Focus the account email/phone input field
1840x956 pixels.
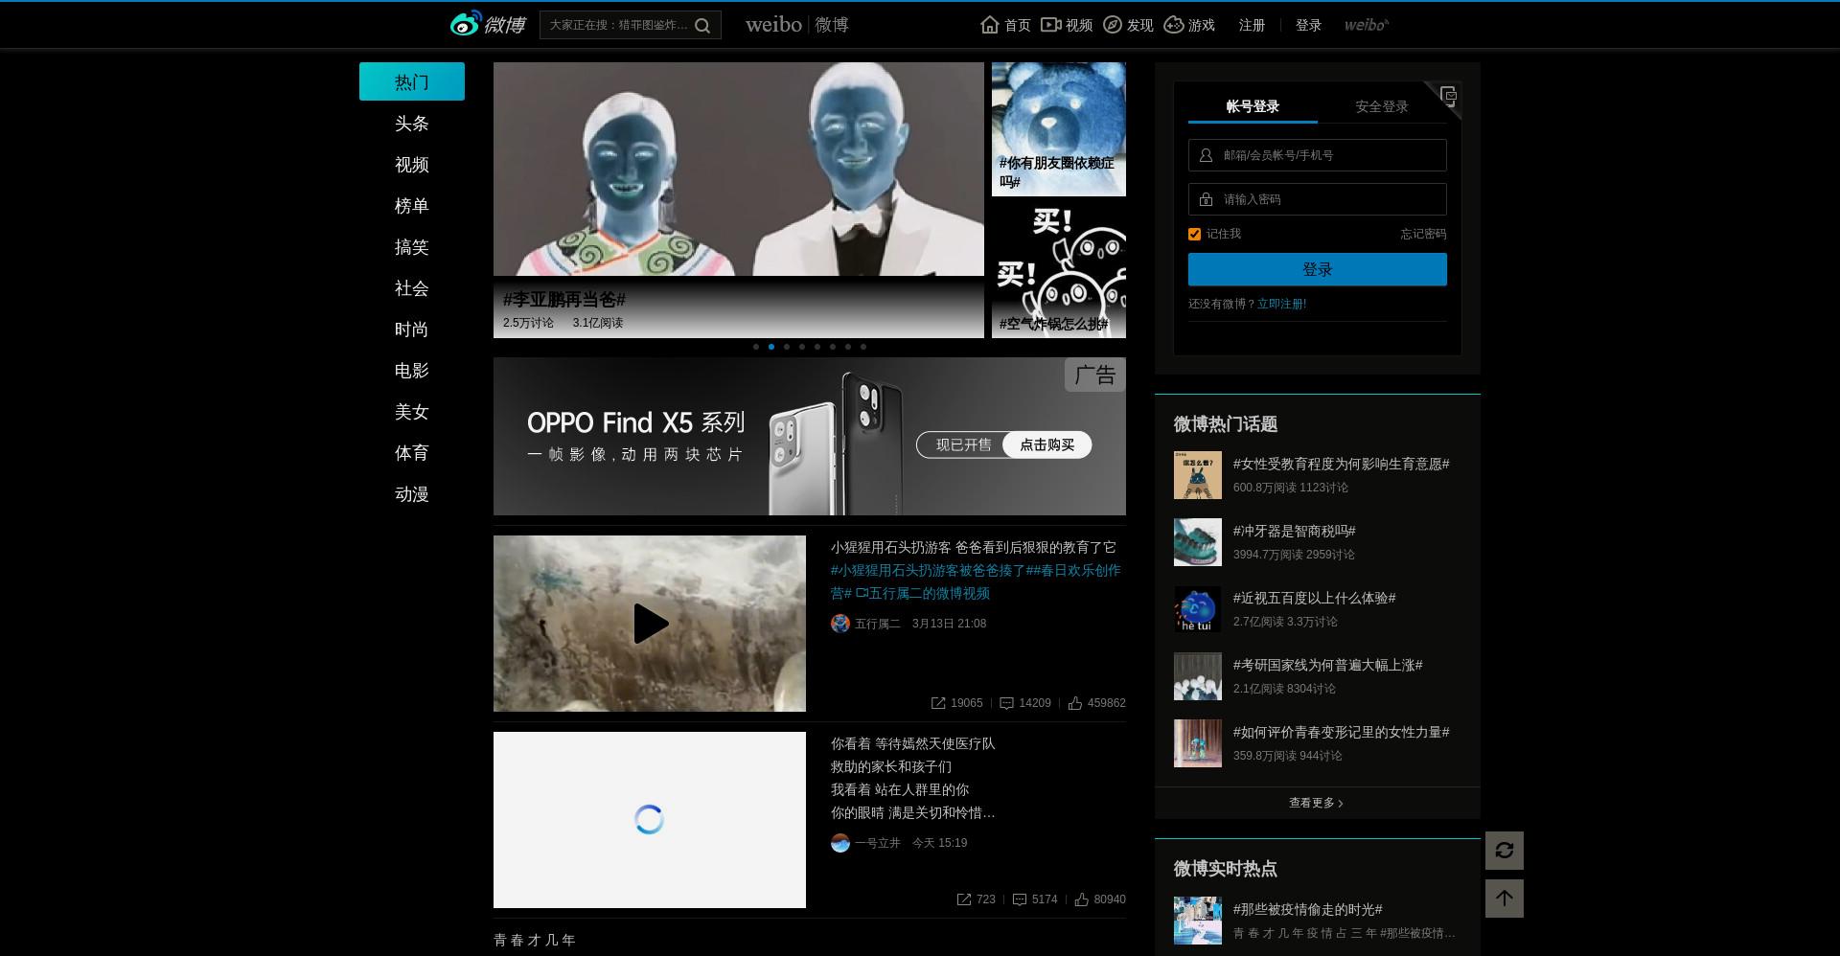tap(1318, 155)
